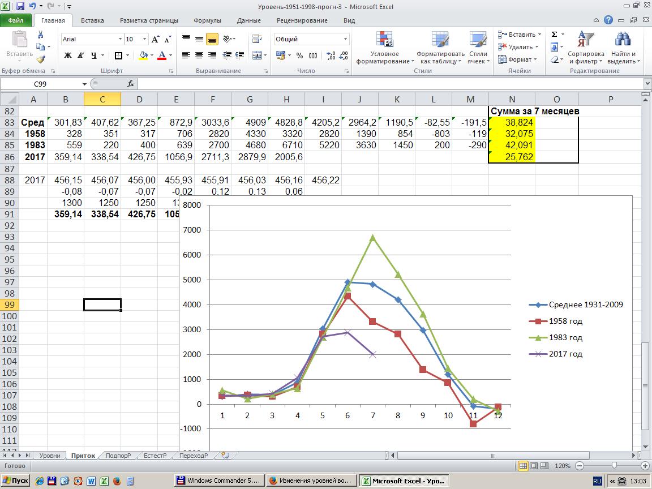Click the Cut scissors icon

pos(41,35)
